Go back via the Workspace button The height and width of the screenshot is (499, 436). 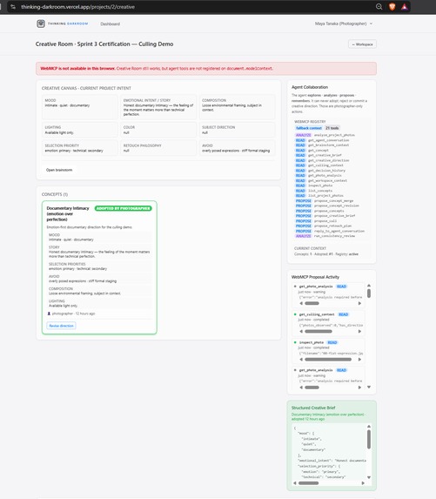[362, 44]
